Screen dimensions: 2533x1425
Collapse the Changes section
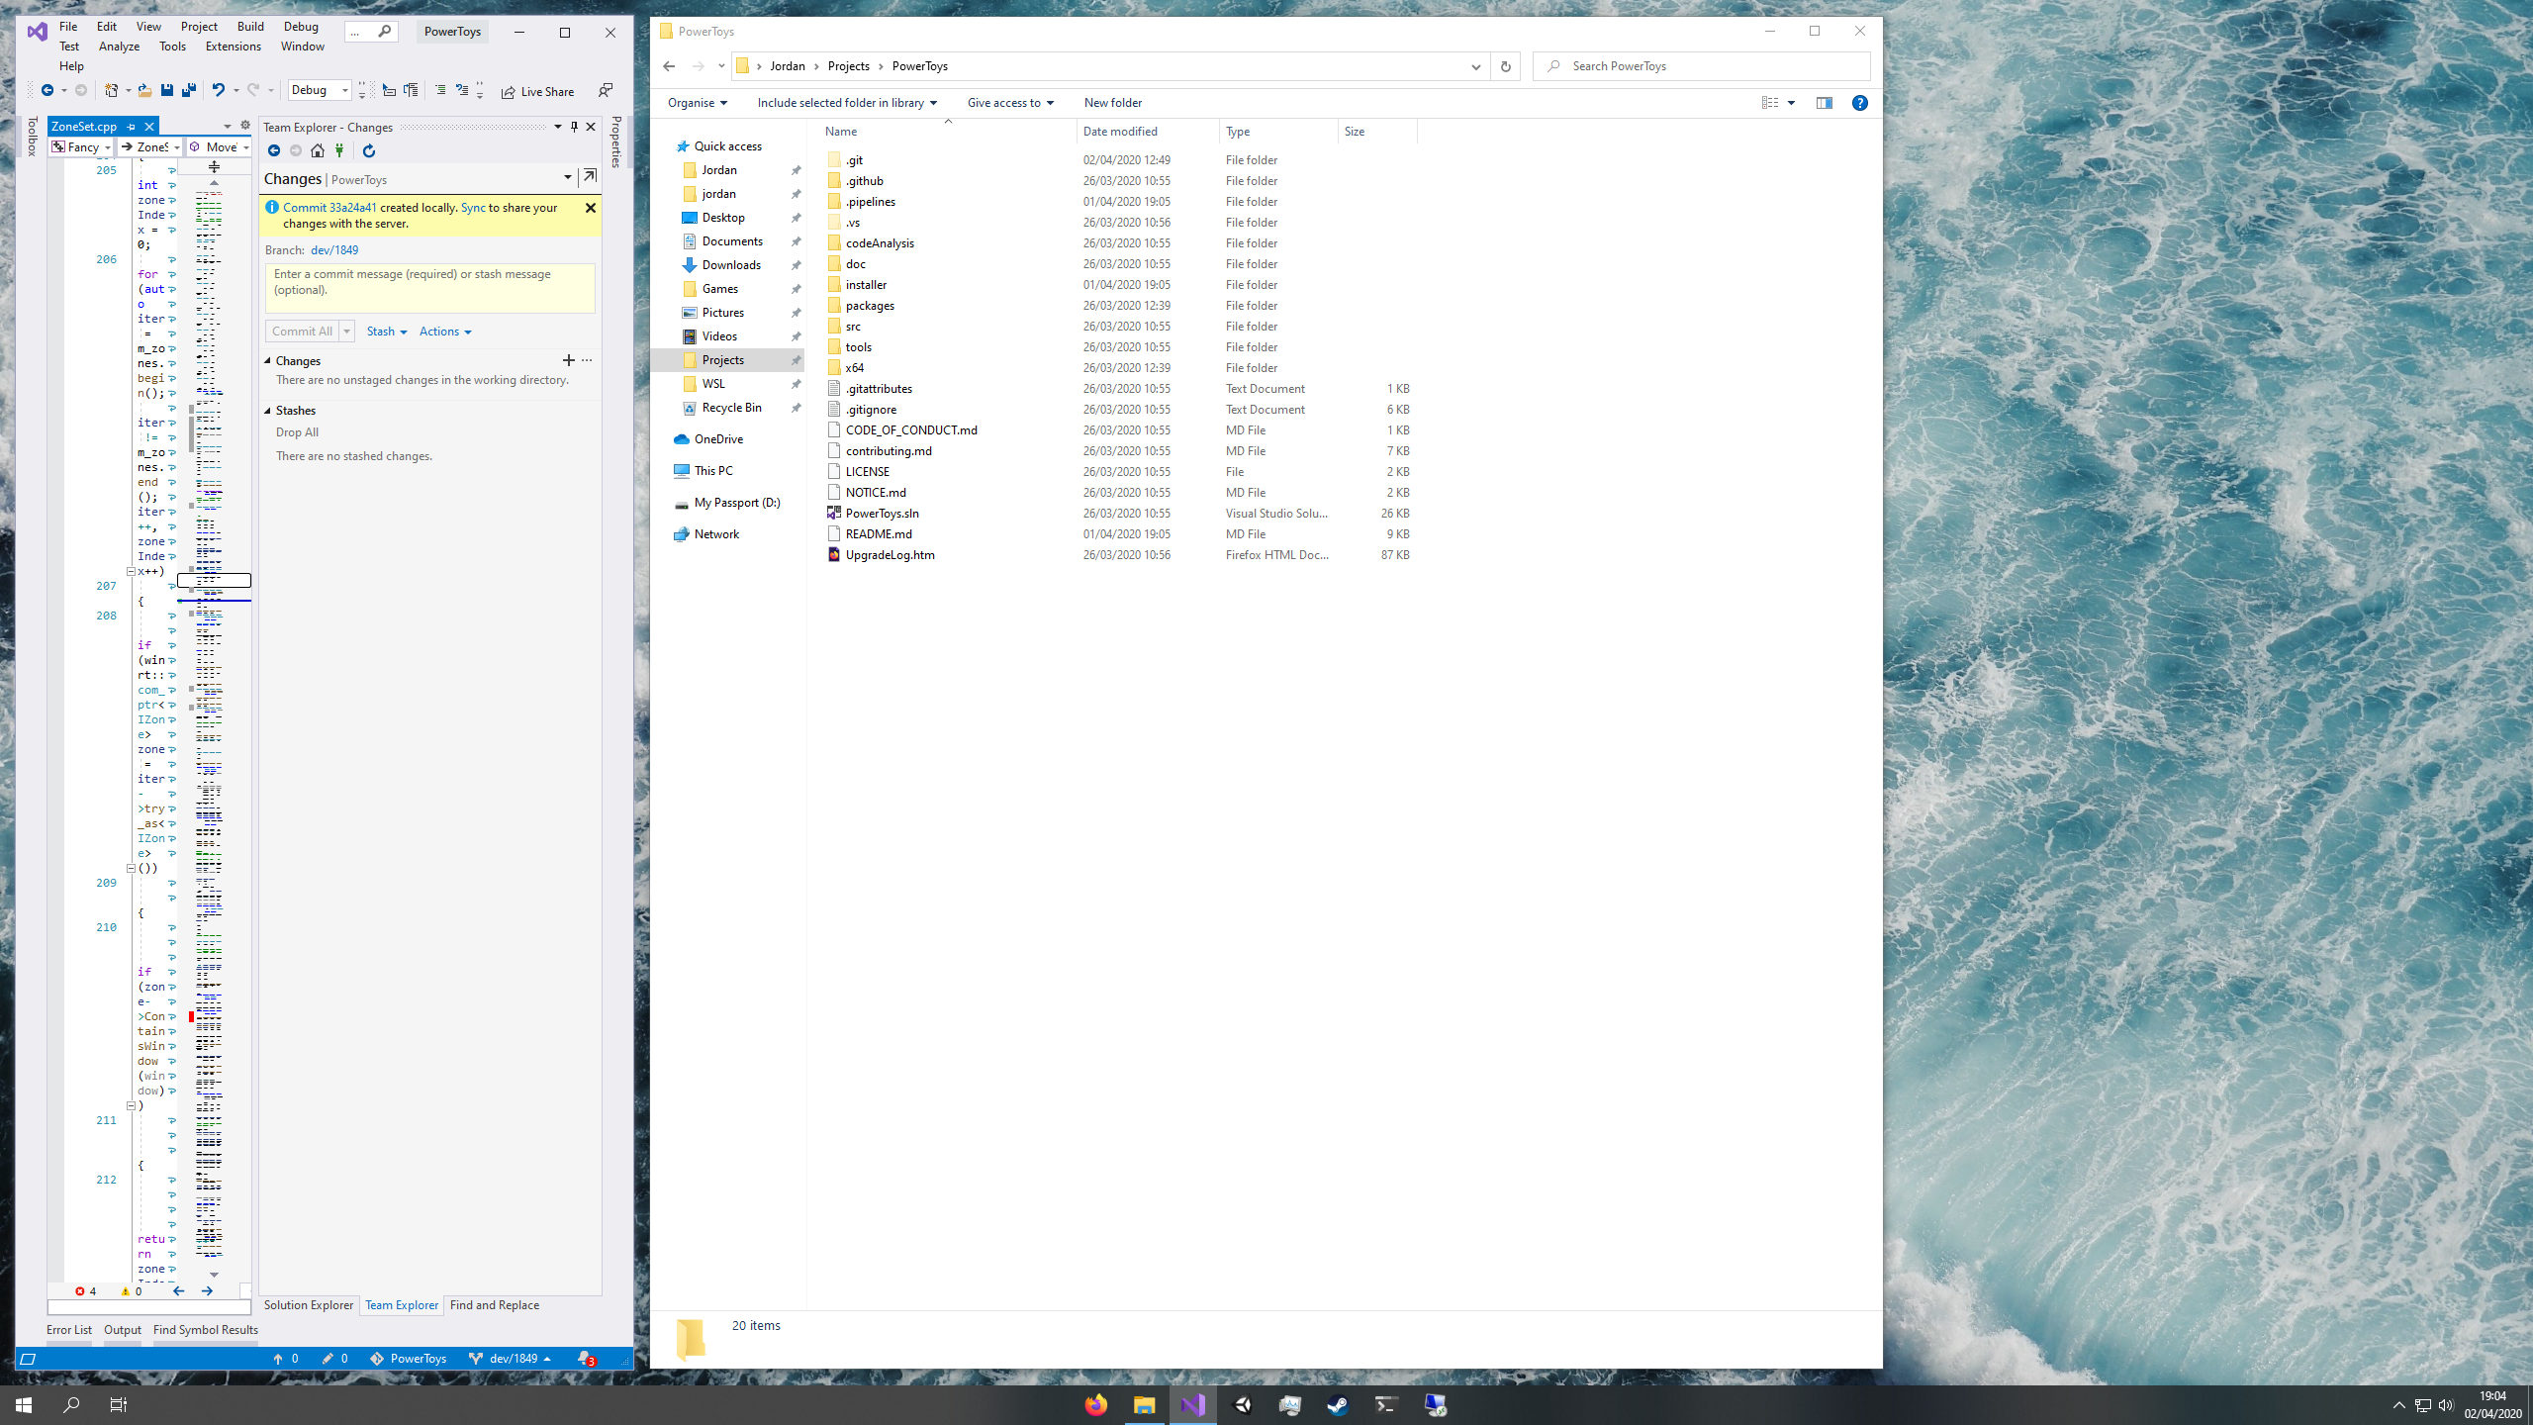tap(268, 361)
